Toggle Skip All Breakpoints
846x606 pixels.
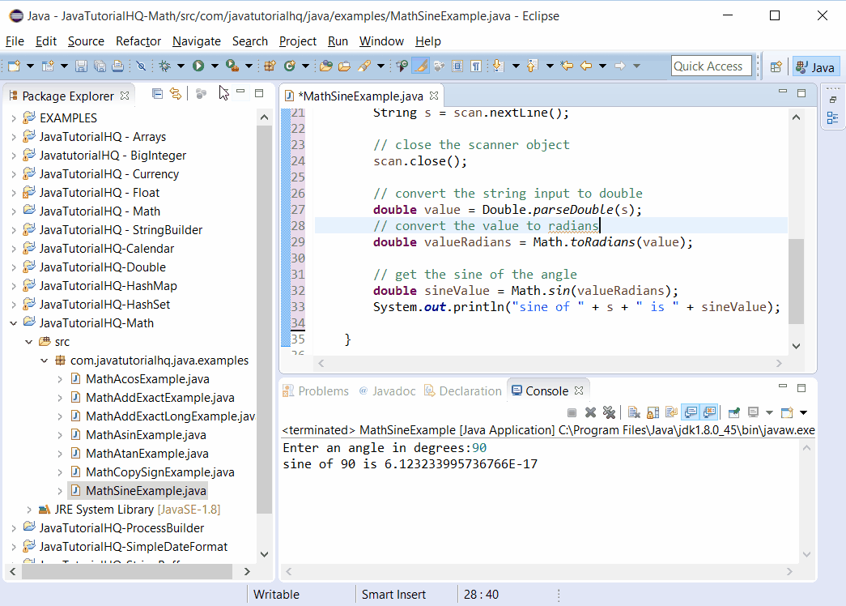pos(141,66)
